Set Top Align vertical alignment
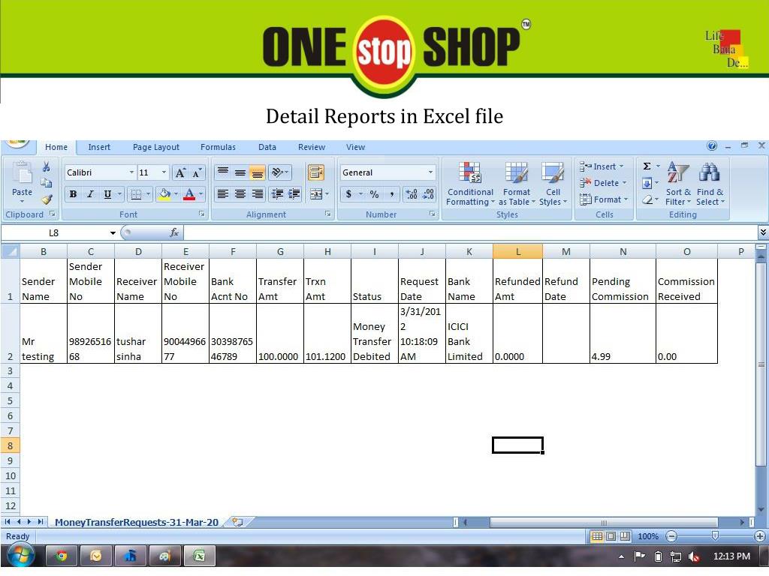The image size is (769, 576). [x=222, y=172]
